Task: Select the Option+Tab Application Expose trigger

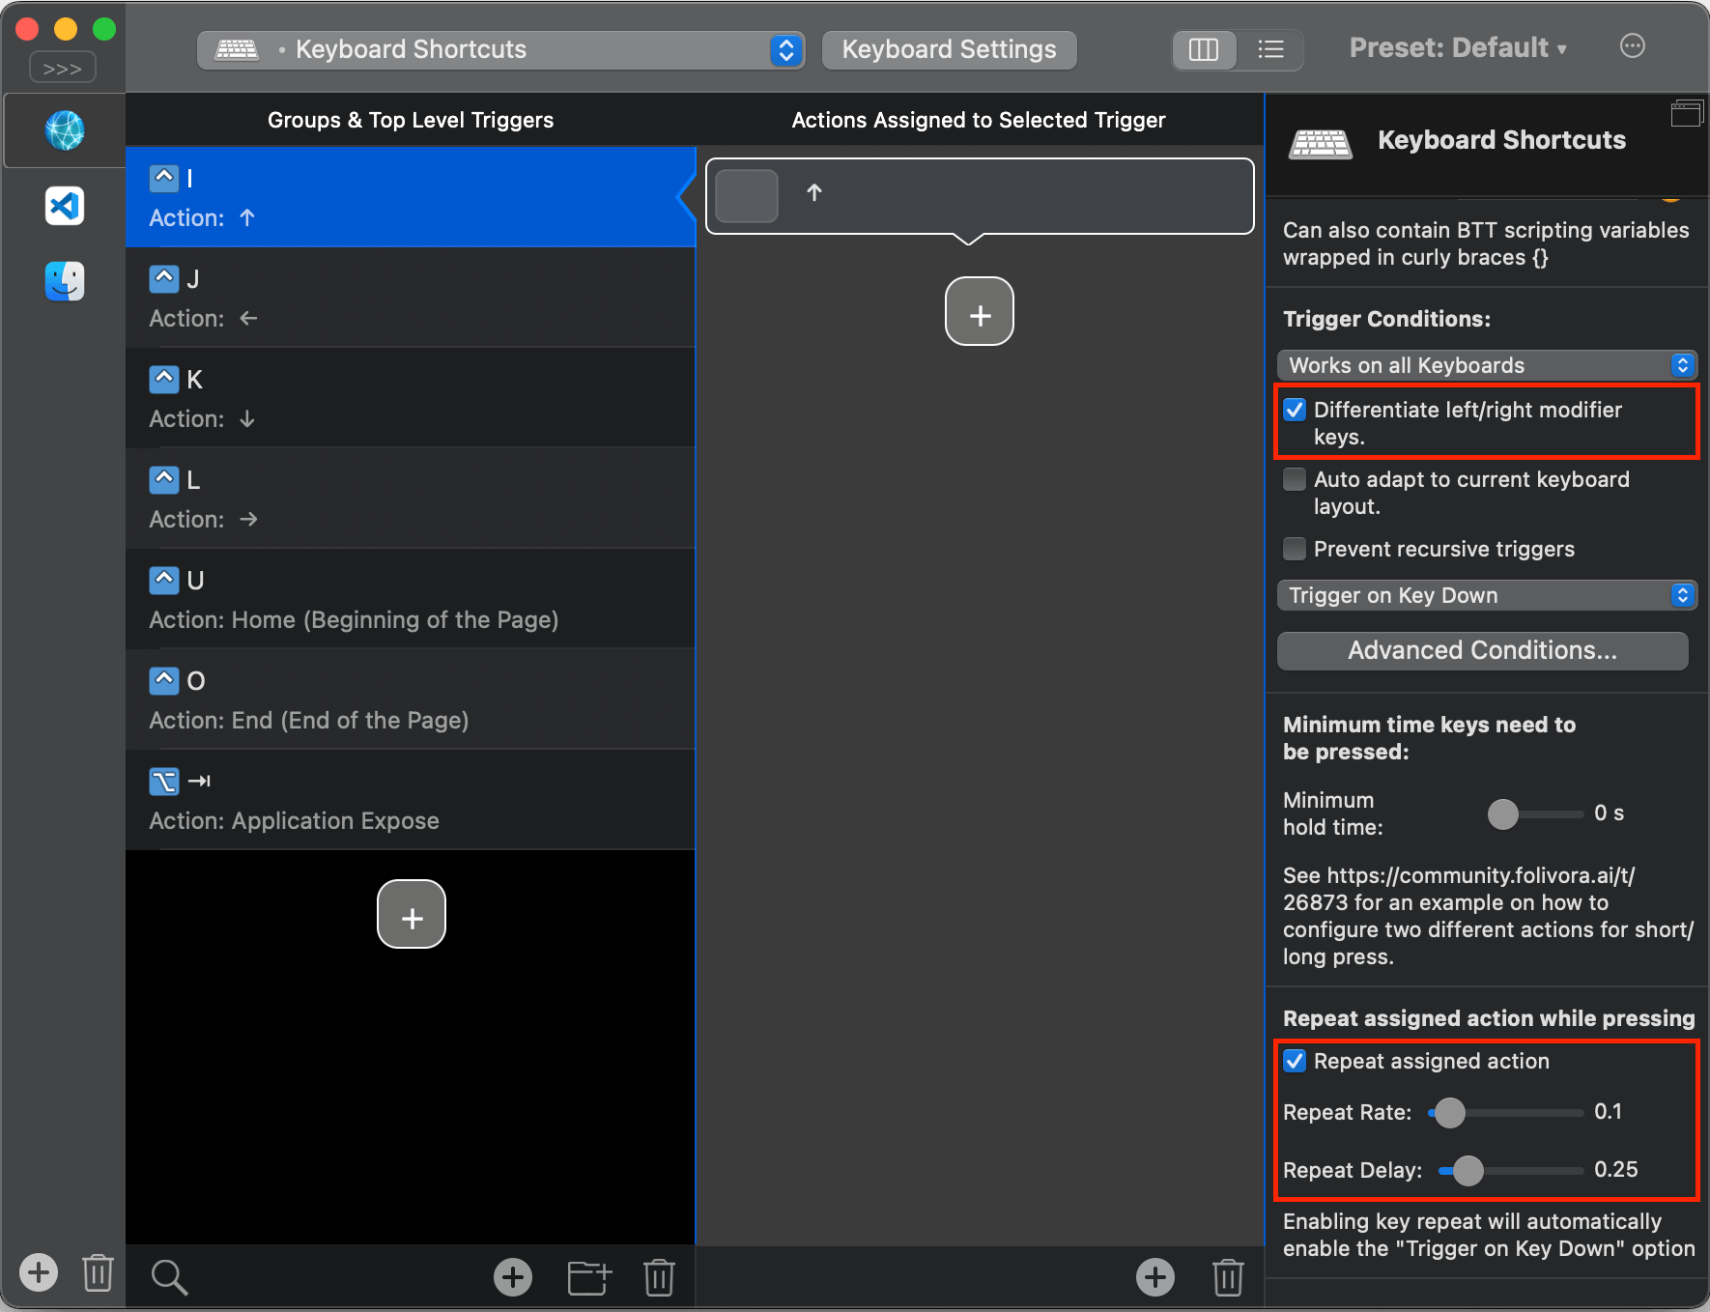Action: [x=411, y=800]
